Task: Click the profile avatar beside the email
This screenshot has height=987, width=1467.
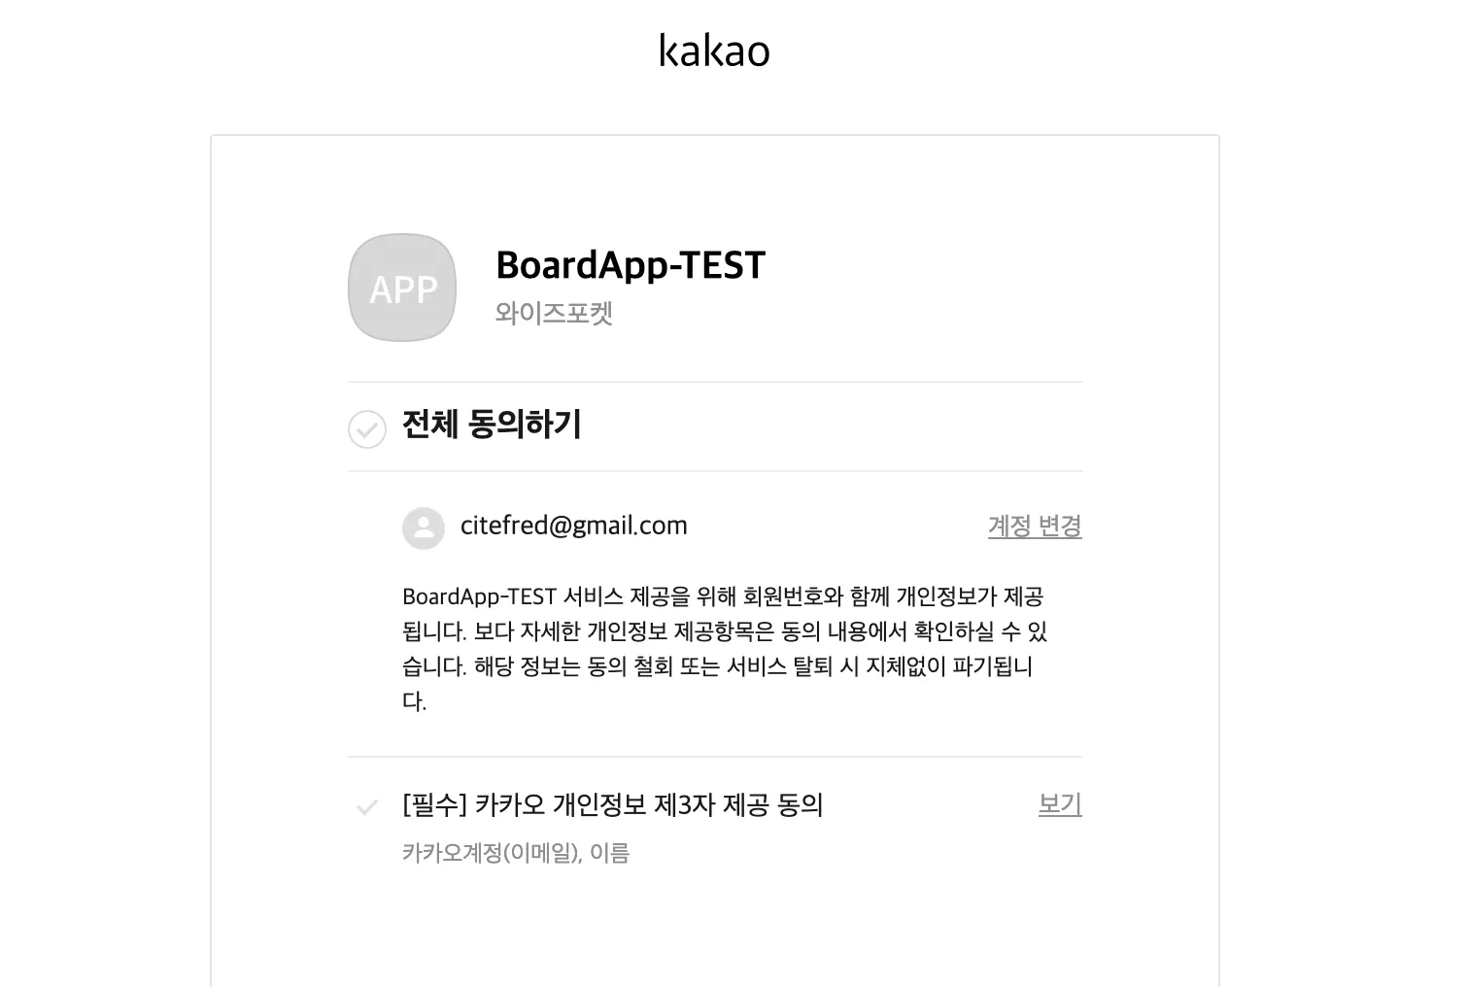Action: 424,528
